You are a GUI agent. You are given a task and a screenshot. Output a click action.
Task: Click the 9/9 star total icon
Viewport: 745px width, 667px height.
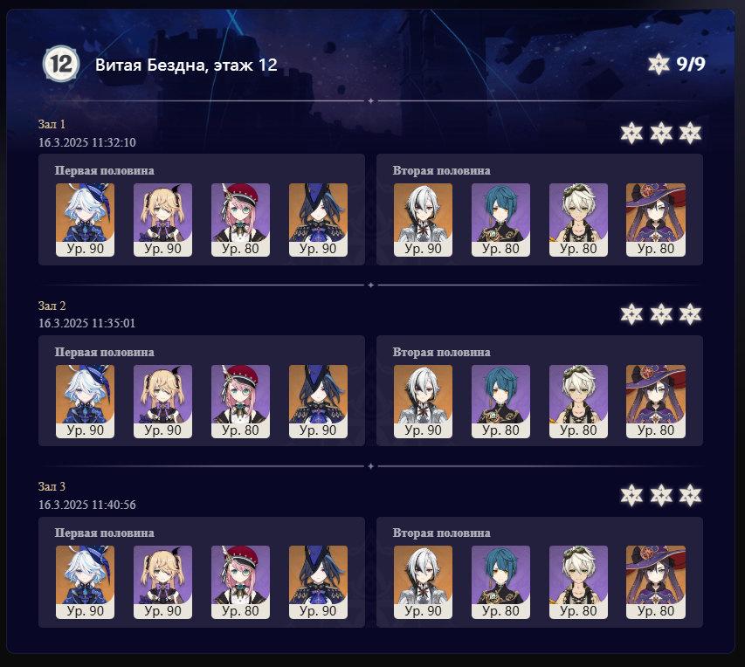[659, 64]
